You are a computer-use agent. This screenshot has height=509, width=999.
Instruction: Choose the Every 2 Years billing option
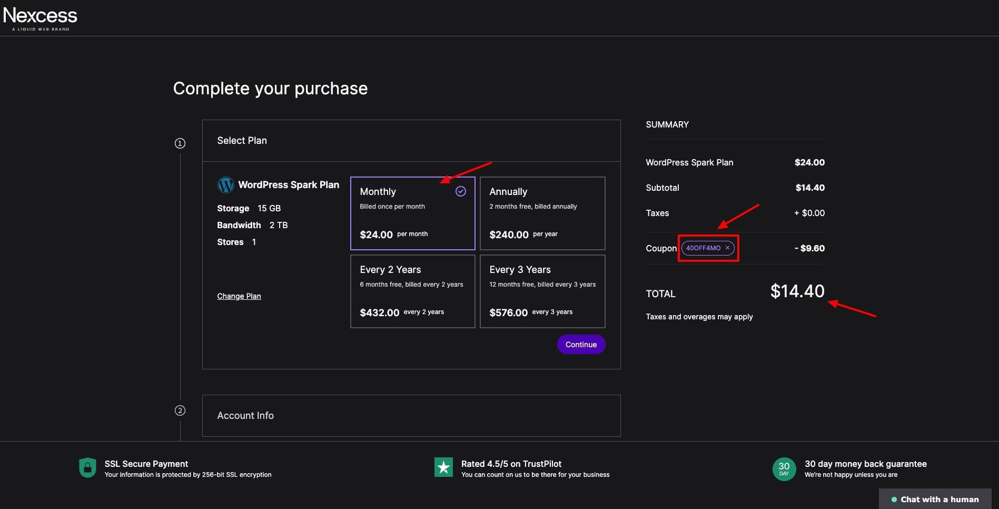pos(412,291)
